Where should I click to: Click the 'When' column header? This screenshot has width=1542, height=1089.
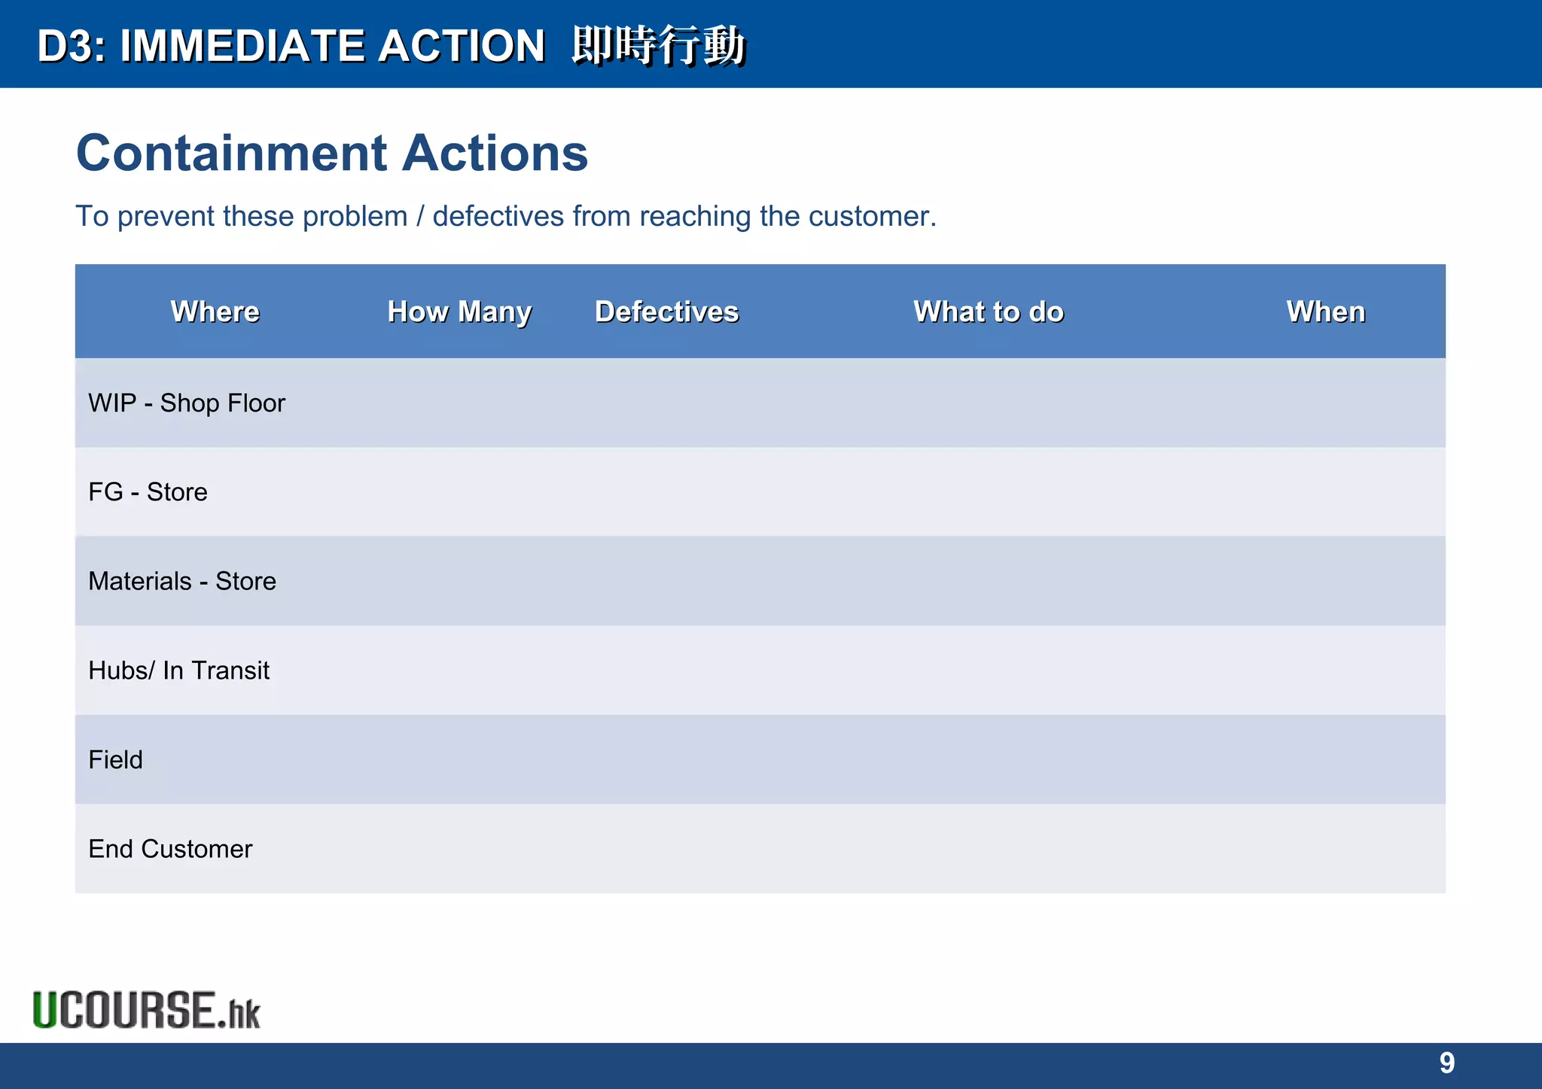tap(1326, 312)
